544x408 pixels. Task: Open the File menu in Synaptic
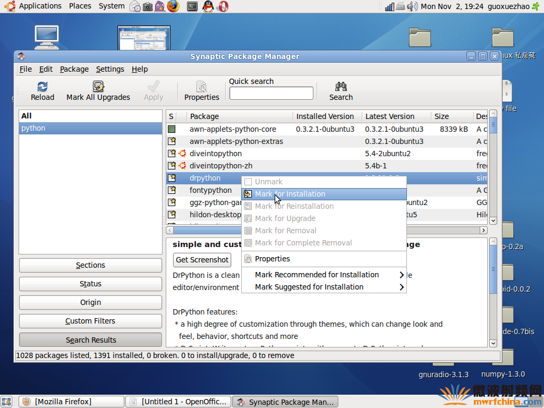click(25, 69)
